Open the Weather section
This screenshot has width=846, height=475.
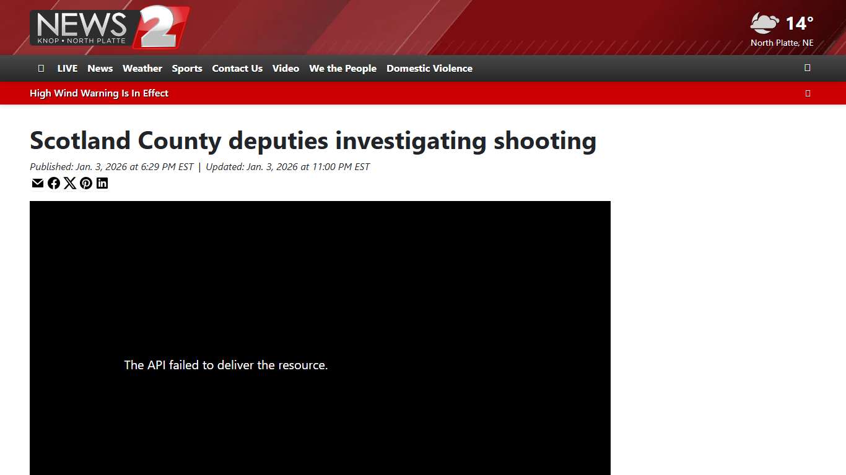click(x=142, y=68)
